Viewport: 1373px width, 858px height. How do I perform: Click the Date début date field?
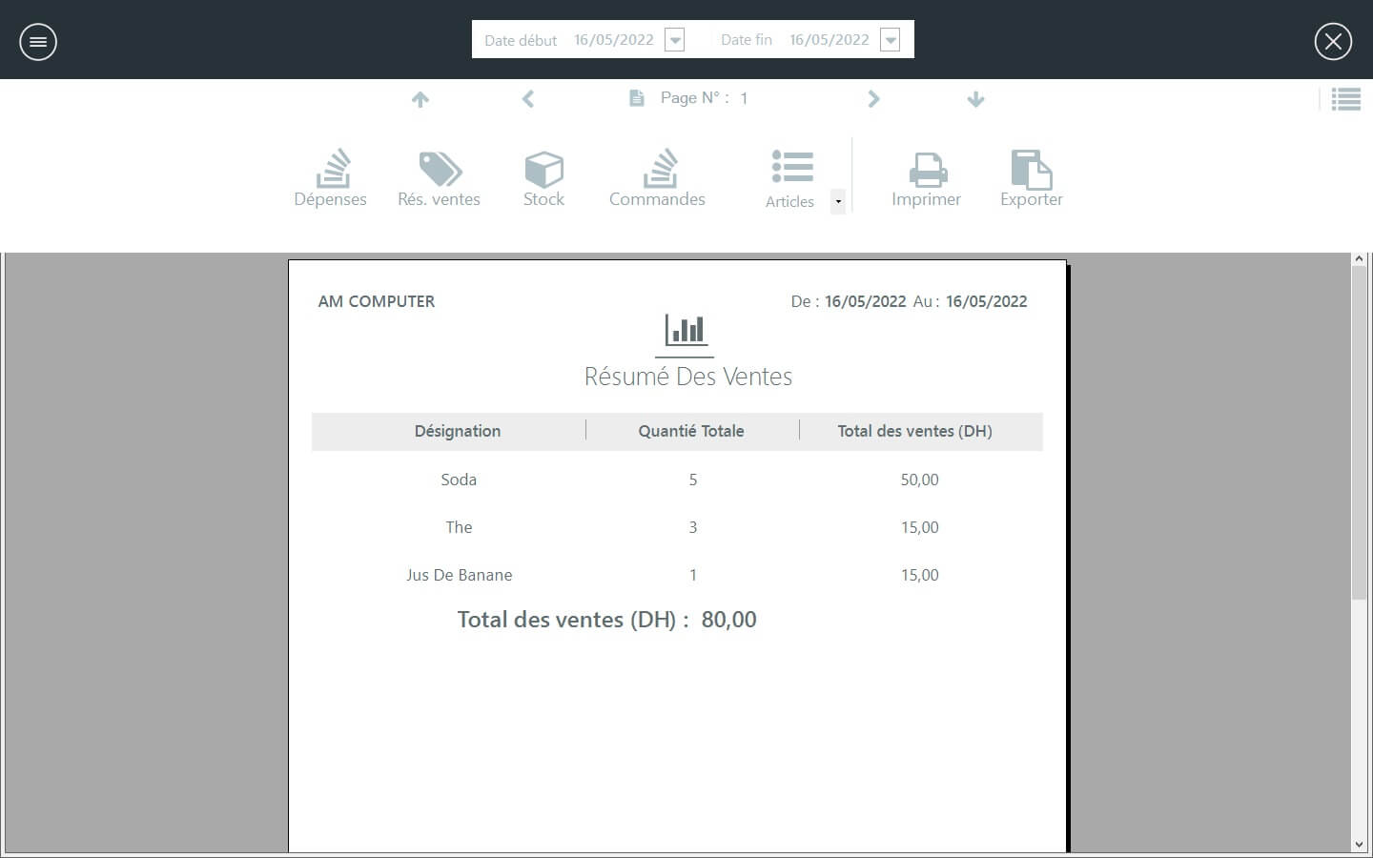613,40
